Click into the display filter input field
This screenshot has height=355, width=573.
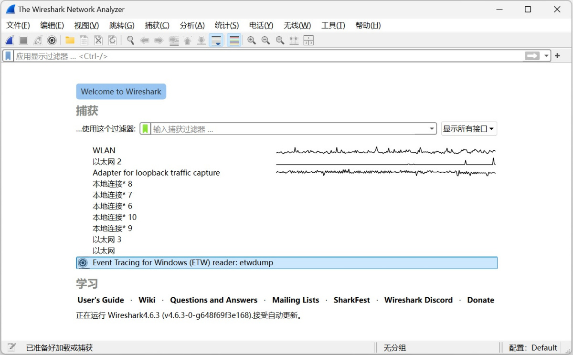click(x=267, y=56)
